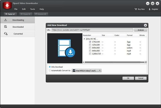Check the 640x360 webm checkbox

(x=90, y=48)
